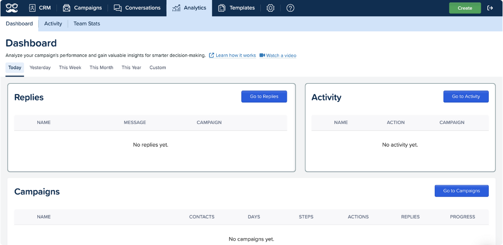Select the This Year range

click(131, 68)
